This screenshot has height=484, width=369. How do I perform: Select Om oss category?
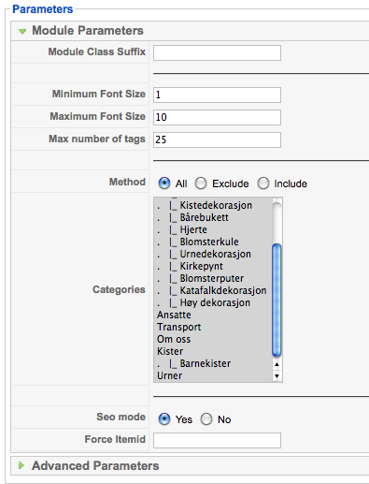[x=213, y=339]
